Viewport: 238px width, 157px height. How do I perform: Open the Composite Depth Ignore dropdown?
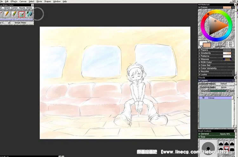(225, 87)
